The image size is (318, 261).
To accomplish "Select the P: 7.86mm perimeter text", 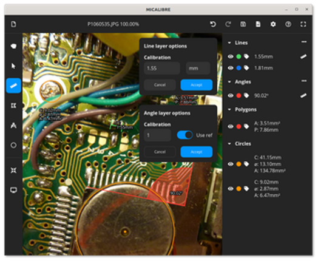I will pyautogui.click(x=266, y=130).
